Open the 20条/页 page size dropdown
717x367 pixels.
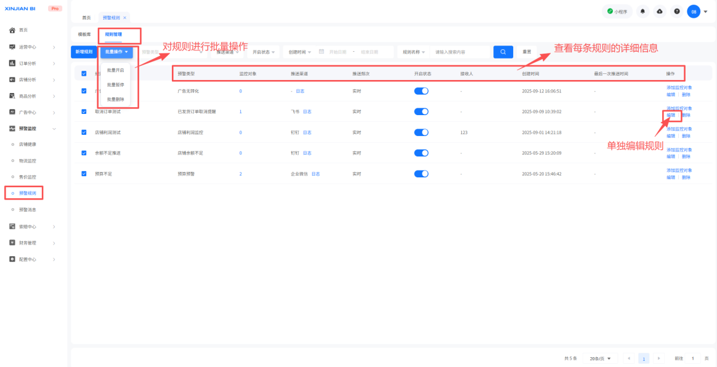(600, 358)
